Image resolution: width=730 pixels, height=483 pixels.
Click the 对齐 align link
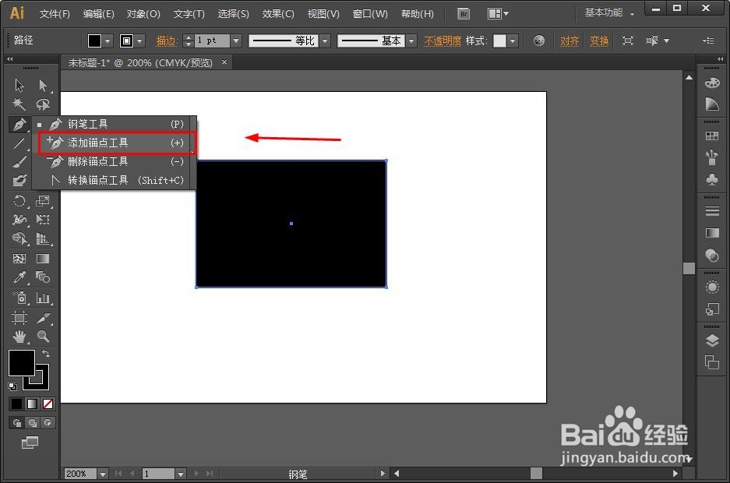(570, 41)
